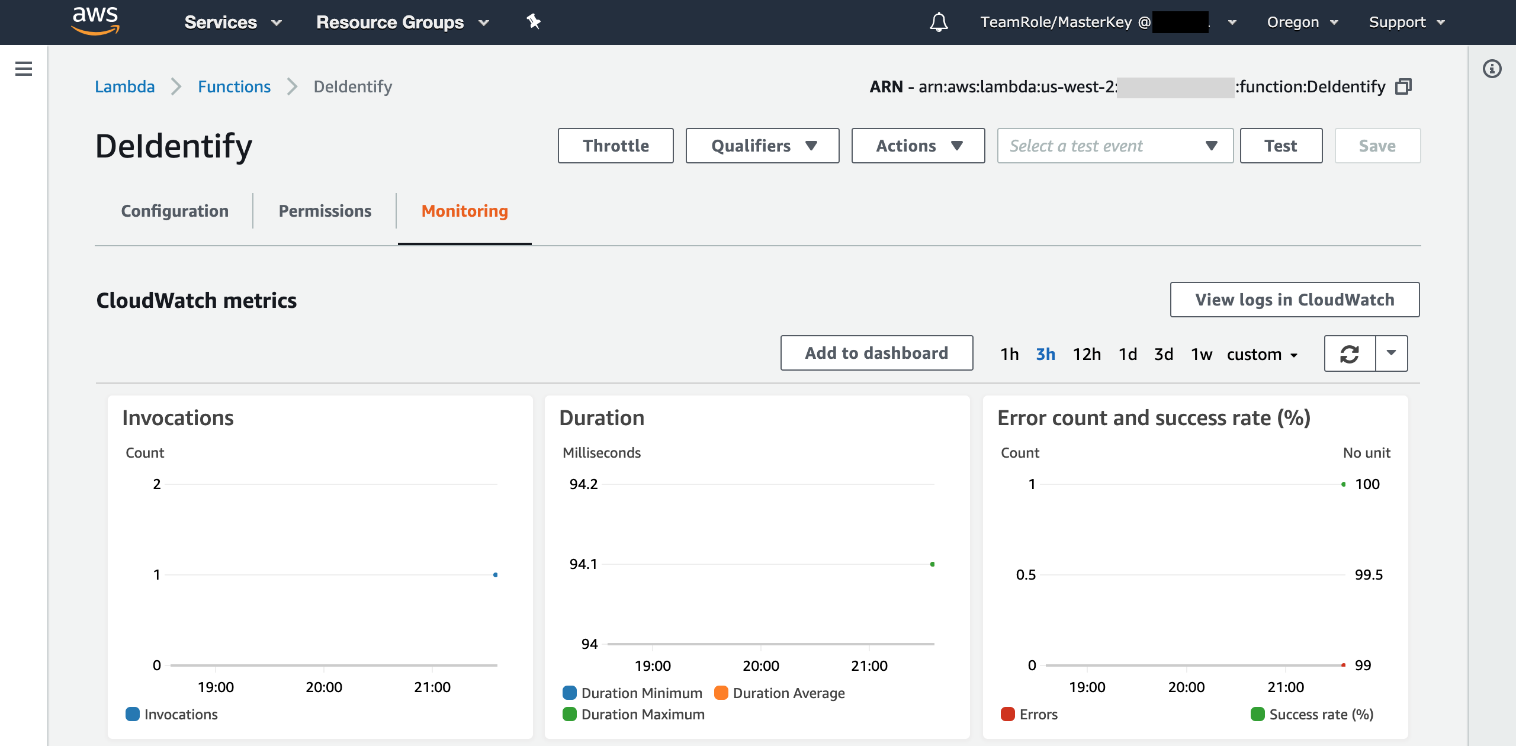The image size is (1516, 746).
Task: Refresh the CloudWatch metrics graphs
Action: 1350,353
